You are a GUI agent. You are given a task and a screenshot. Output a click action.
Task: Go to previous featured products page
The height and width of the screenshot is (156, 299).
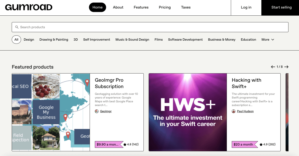pyautogui.click(x=273, y=67)
